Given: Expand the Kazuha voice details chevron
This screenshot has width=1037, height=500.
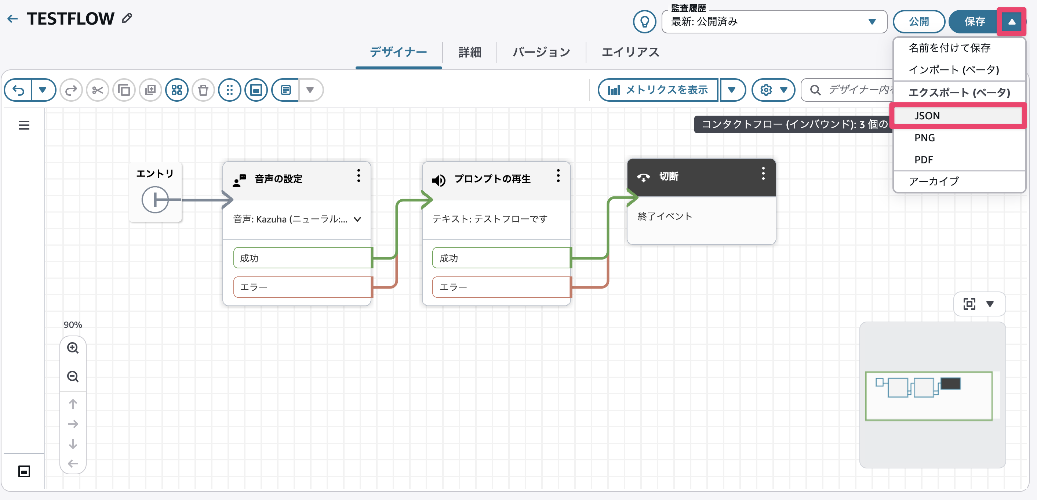Looking at the screenshot, I should coord(357,220).
